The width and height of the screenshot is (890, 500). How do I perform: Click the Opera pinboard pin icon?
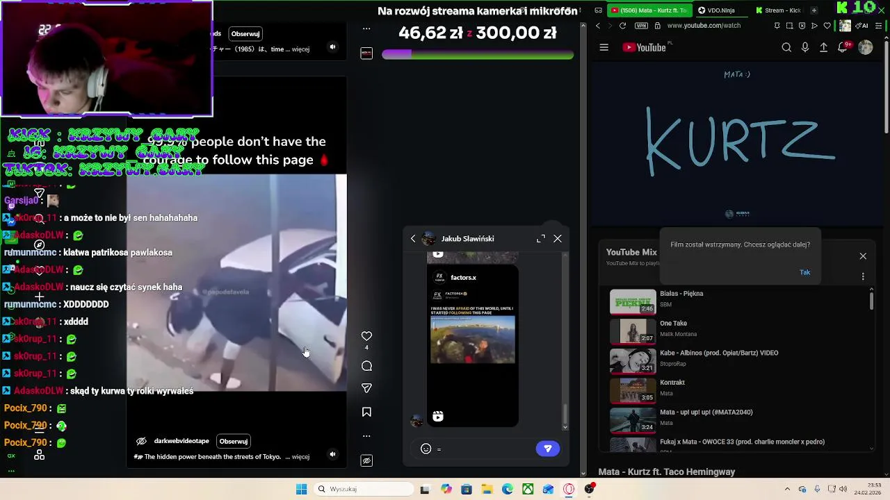[x=777, y=26]
